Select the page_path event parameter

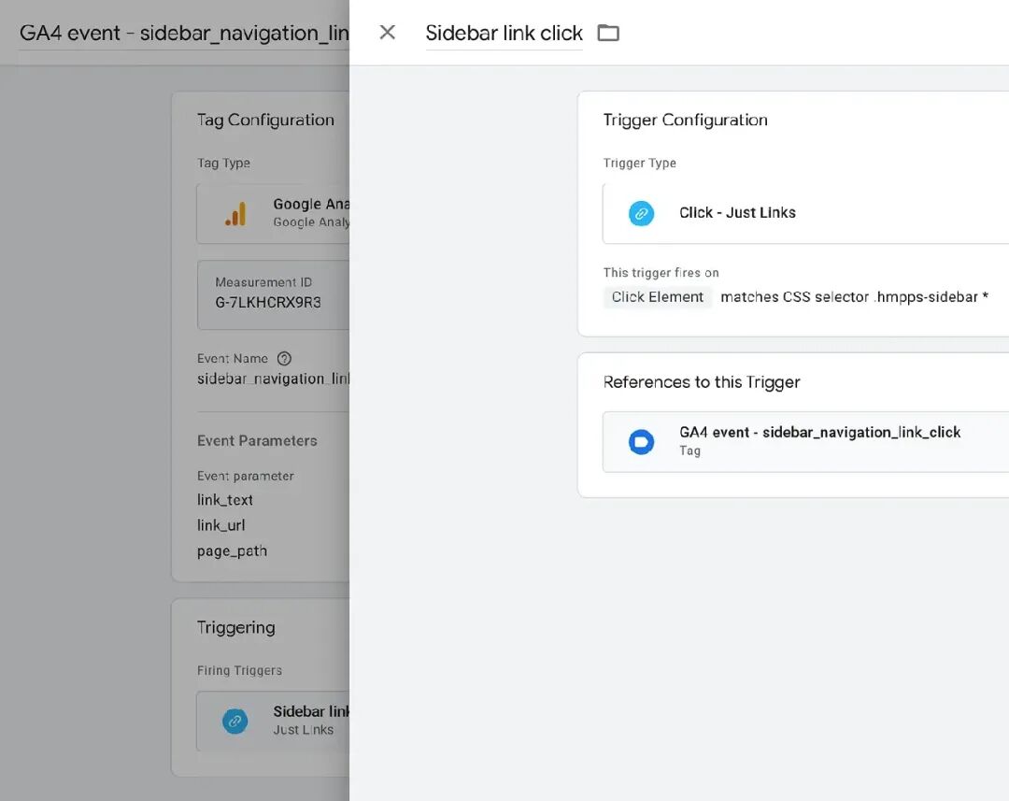tap(232, 551)
